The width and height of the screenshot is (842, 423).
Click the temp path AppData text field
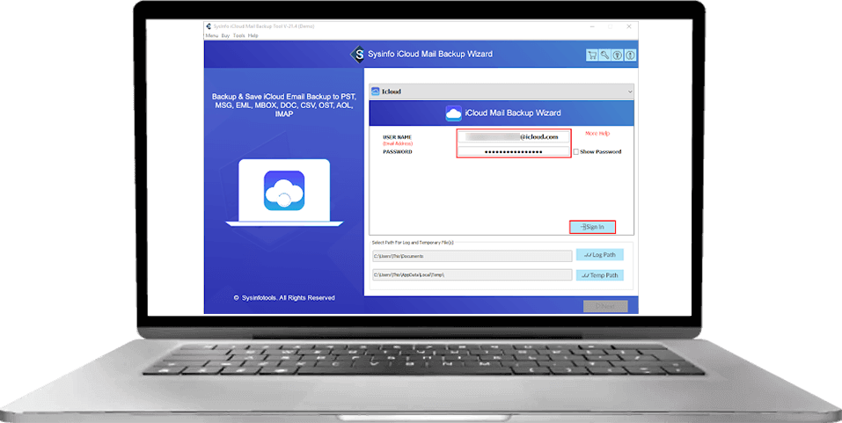point(472,275)
